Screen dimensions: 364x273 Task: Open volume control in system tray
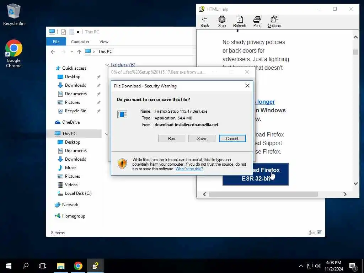(x=318, y=266)
